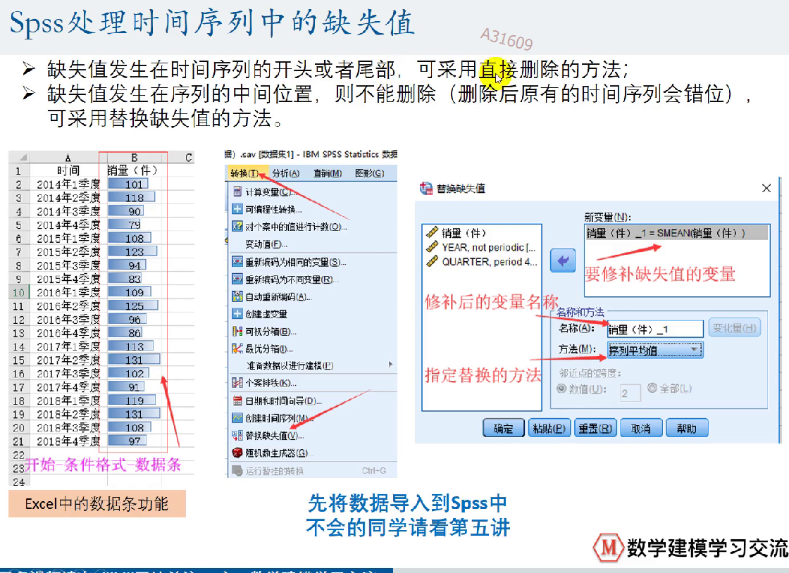This screenshot has width=789, height=573.
Task: Select the 数值(U) radio button
Action: [561, 389]
